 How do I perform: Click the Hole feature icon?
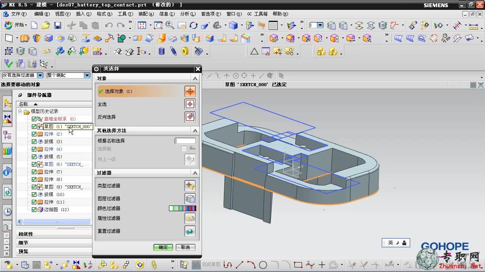point(48,38)
